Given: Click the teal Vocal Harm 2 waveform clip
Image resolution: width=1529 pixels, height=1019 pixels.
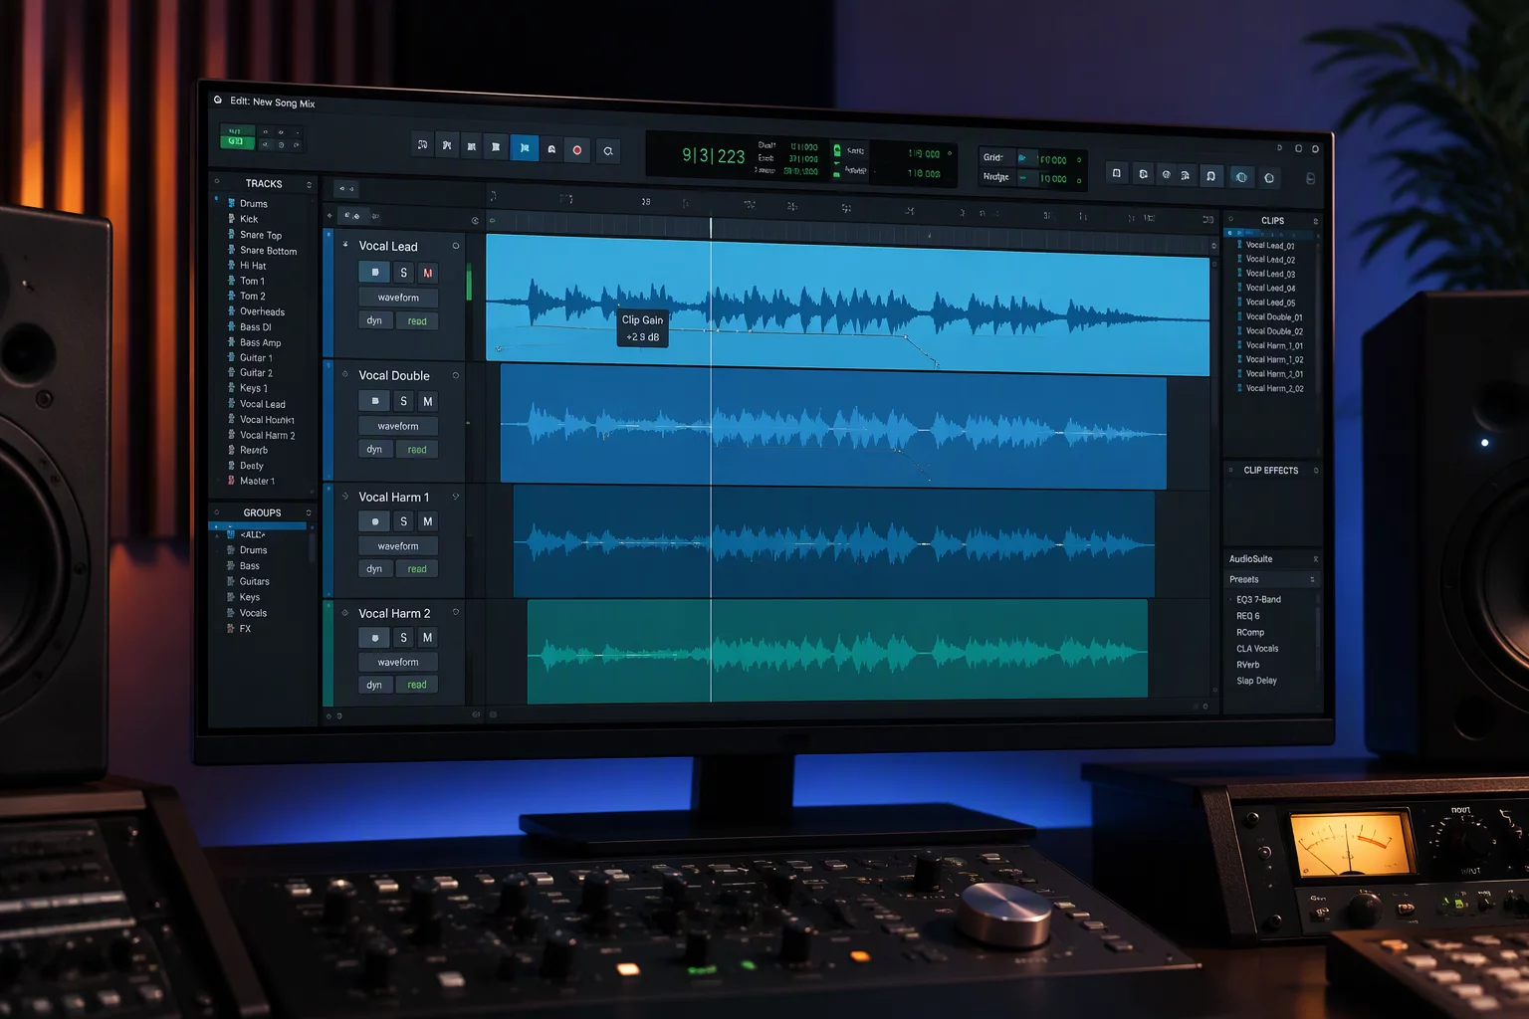Looking at the screenshot, I should click(x=837, y=649).
